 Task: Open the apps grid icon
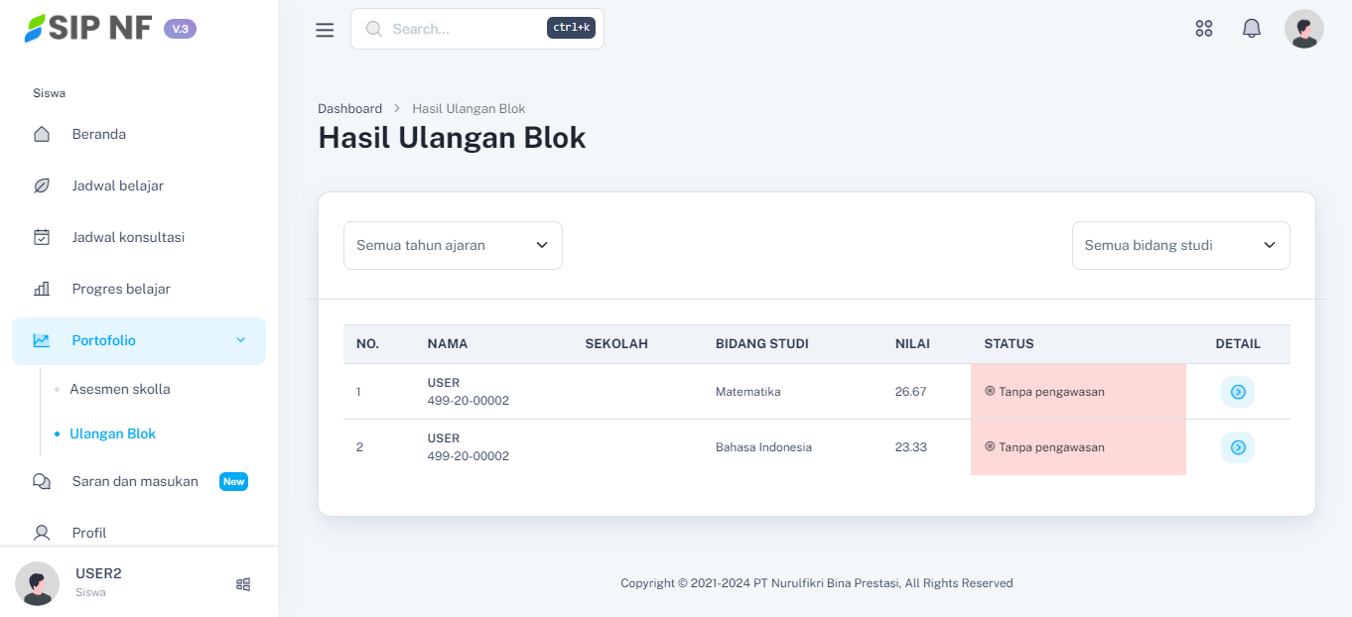(x=1204, y=29)
